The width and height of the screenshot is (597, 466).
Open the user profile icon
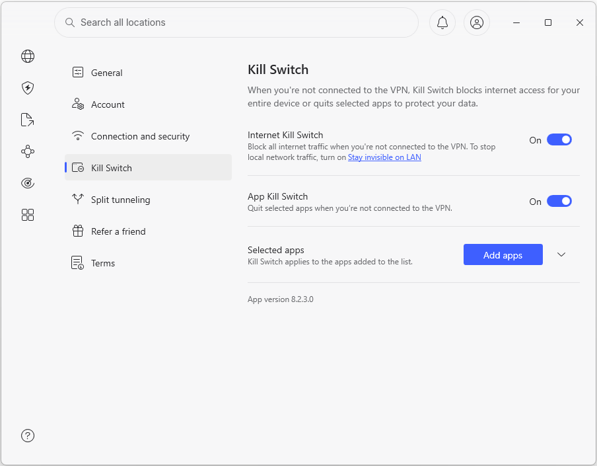(x=477, y=22)
